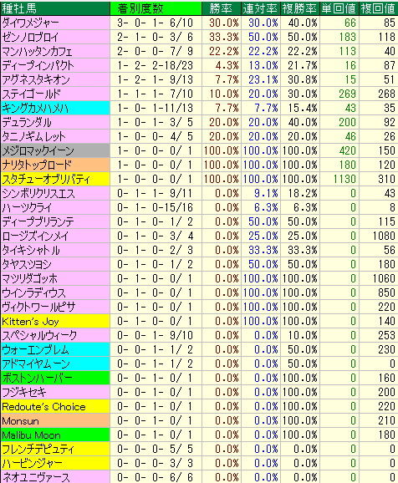Select the ネオユニヴァース sire name
The image size is (398, 483).
[36, 477]
